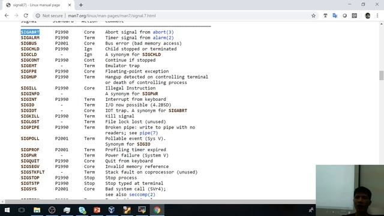This screenshot has height=216, width=384.
Task: Open Skype from the taskbar
Action: coord(82,210)
